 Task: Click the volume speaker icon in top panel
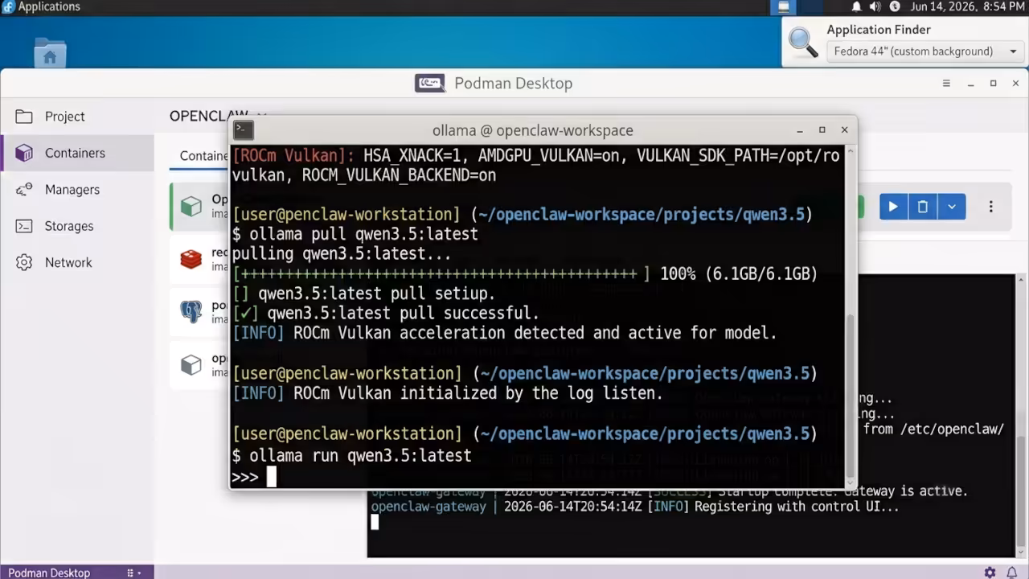[x=875, y=7]
